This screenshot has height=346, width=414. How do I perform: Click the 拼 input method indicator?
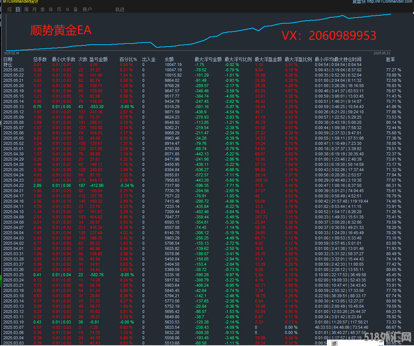tap(334, 343)
